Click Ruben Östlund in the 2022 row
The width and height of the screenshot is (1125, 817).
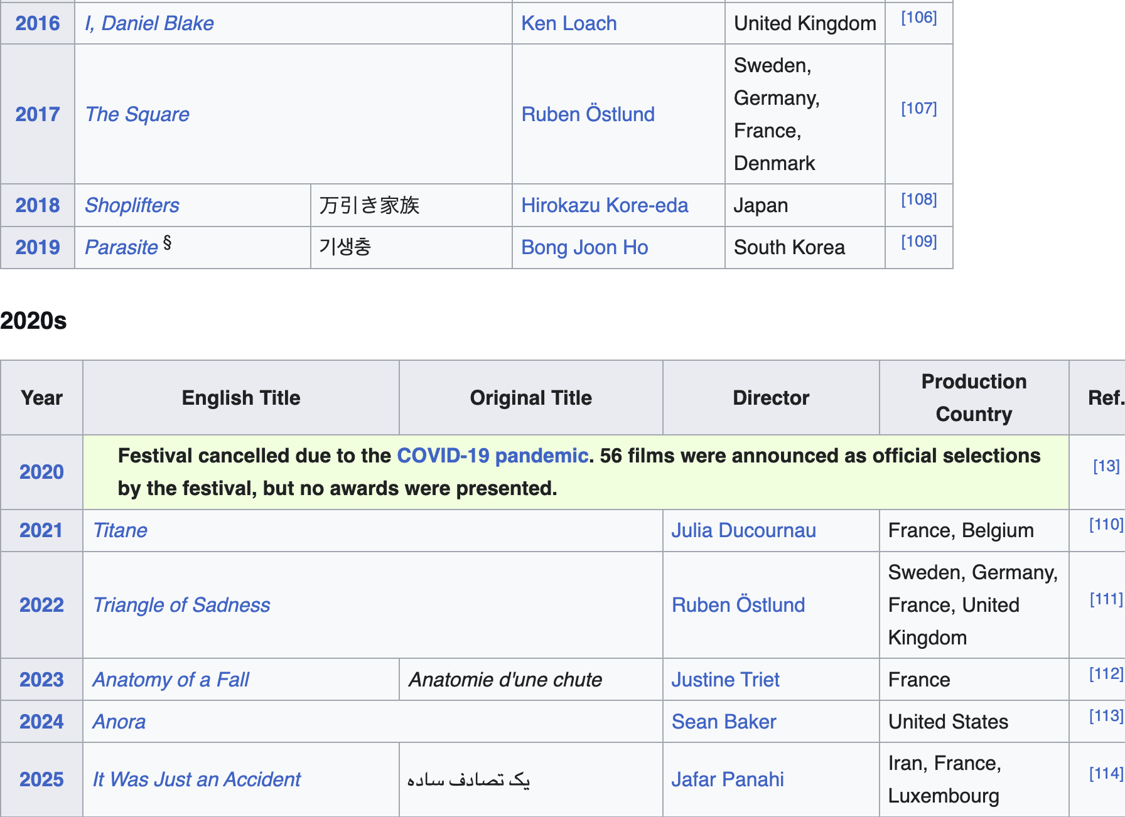point(738,605)
